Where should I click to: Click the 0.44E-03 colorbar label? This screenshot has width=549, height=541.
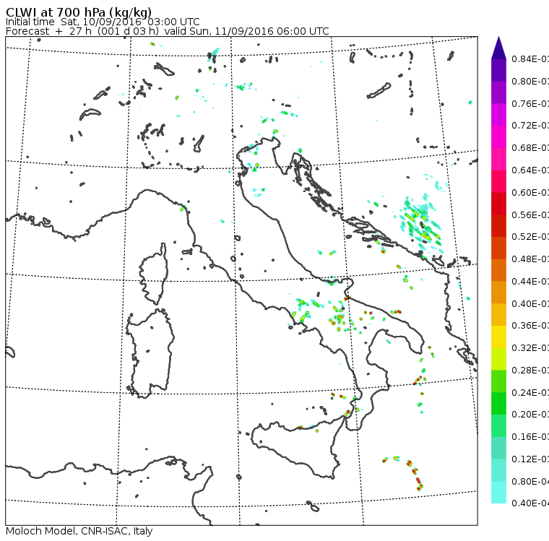(530, 282)
